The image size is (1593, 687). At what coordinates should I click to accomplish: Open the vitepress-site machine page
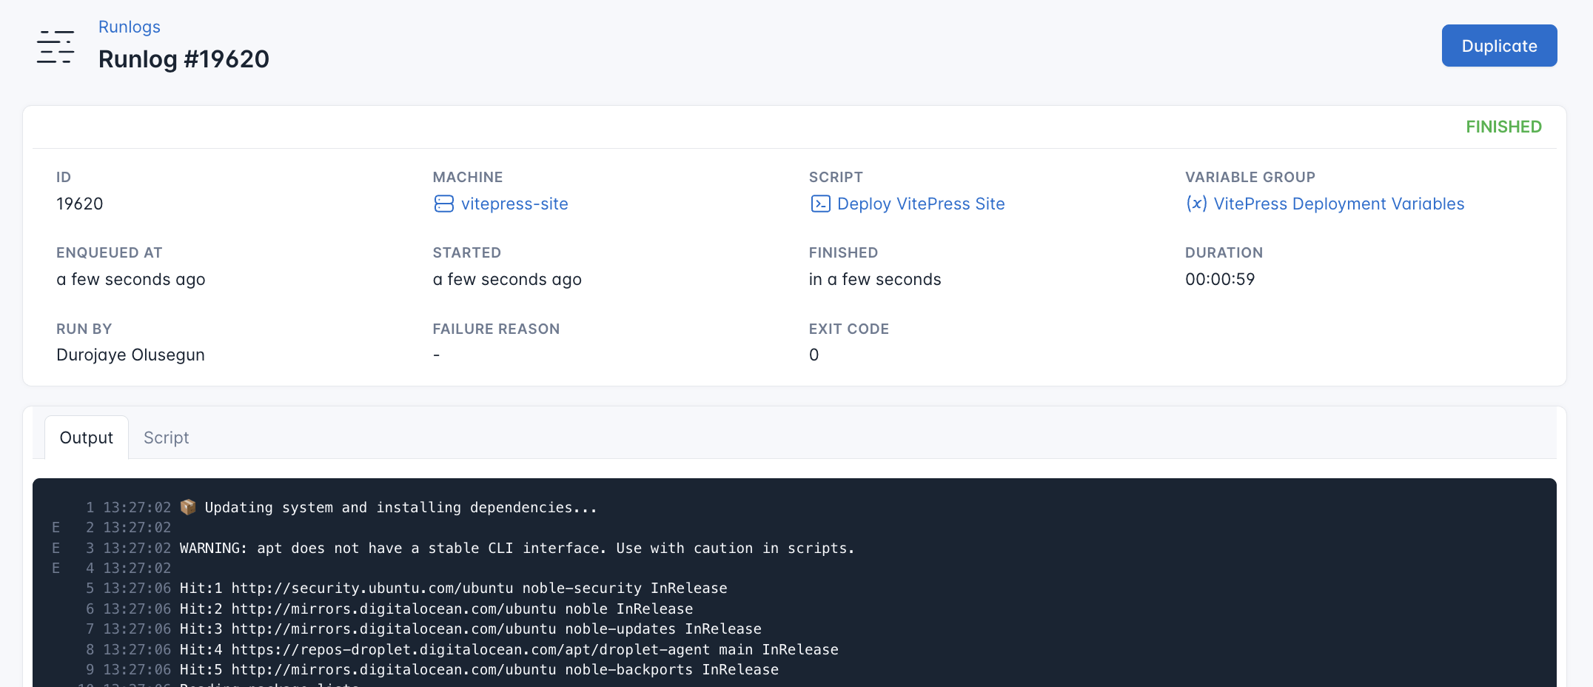[x=514, y=204]
